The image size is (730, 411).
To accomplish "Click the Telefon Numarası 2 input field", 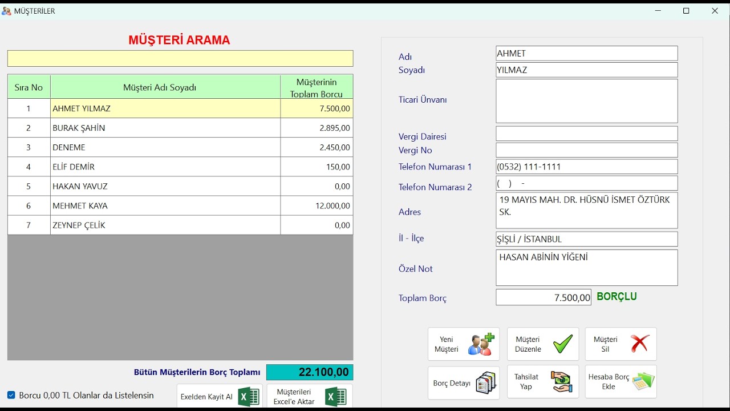I will pyautogui.click(x=587, y=183).
